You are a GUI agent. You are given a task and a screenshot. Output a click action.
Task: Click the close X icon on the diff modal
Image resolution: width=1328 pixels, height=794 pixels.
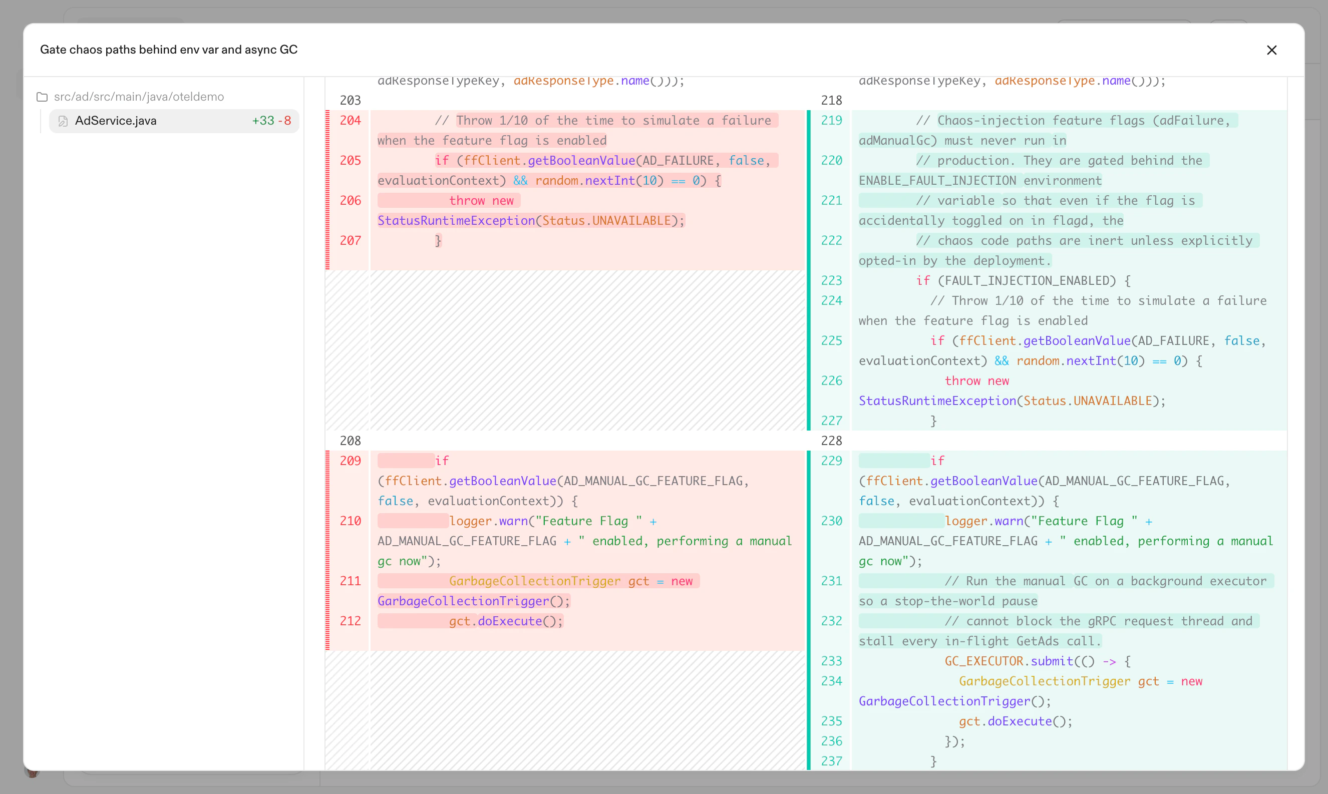tap(1272, 50)
